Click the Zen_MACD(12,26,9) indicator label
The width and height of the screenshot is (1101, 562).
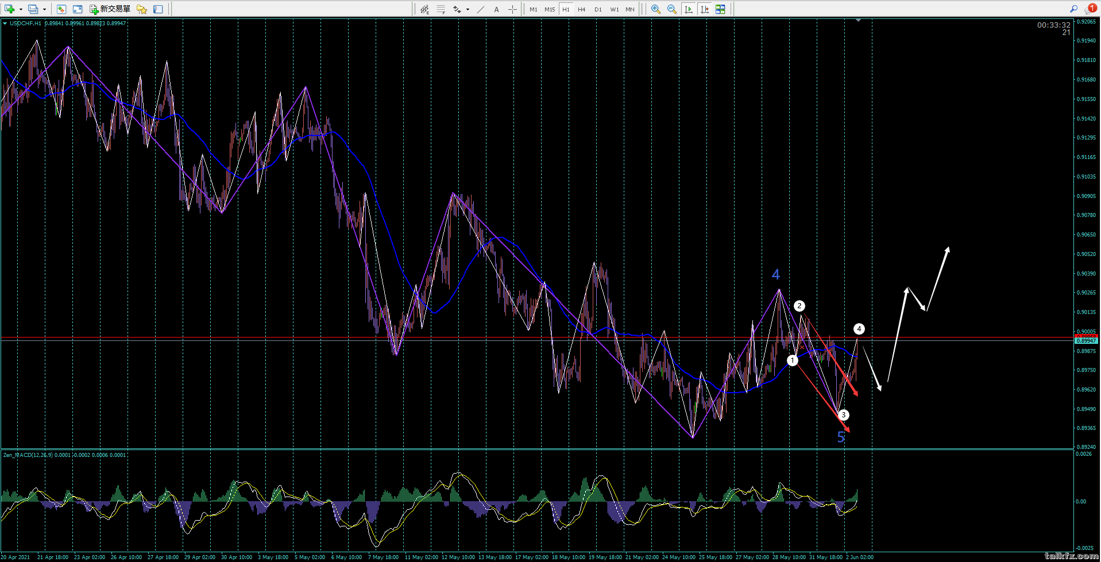click(x=28, y=455)
